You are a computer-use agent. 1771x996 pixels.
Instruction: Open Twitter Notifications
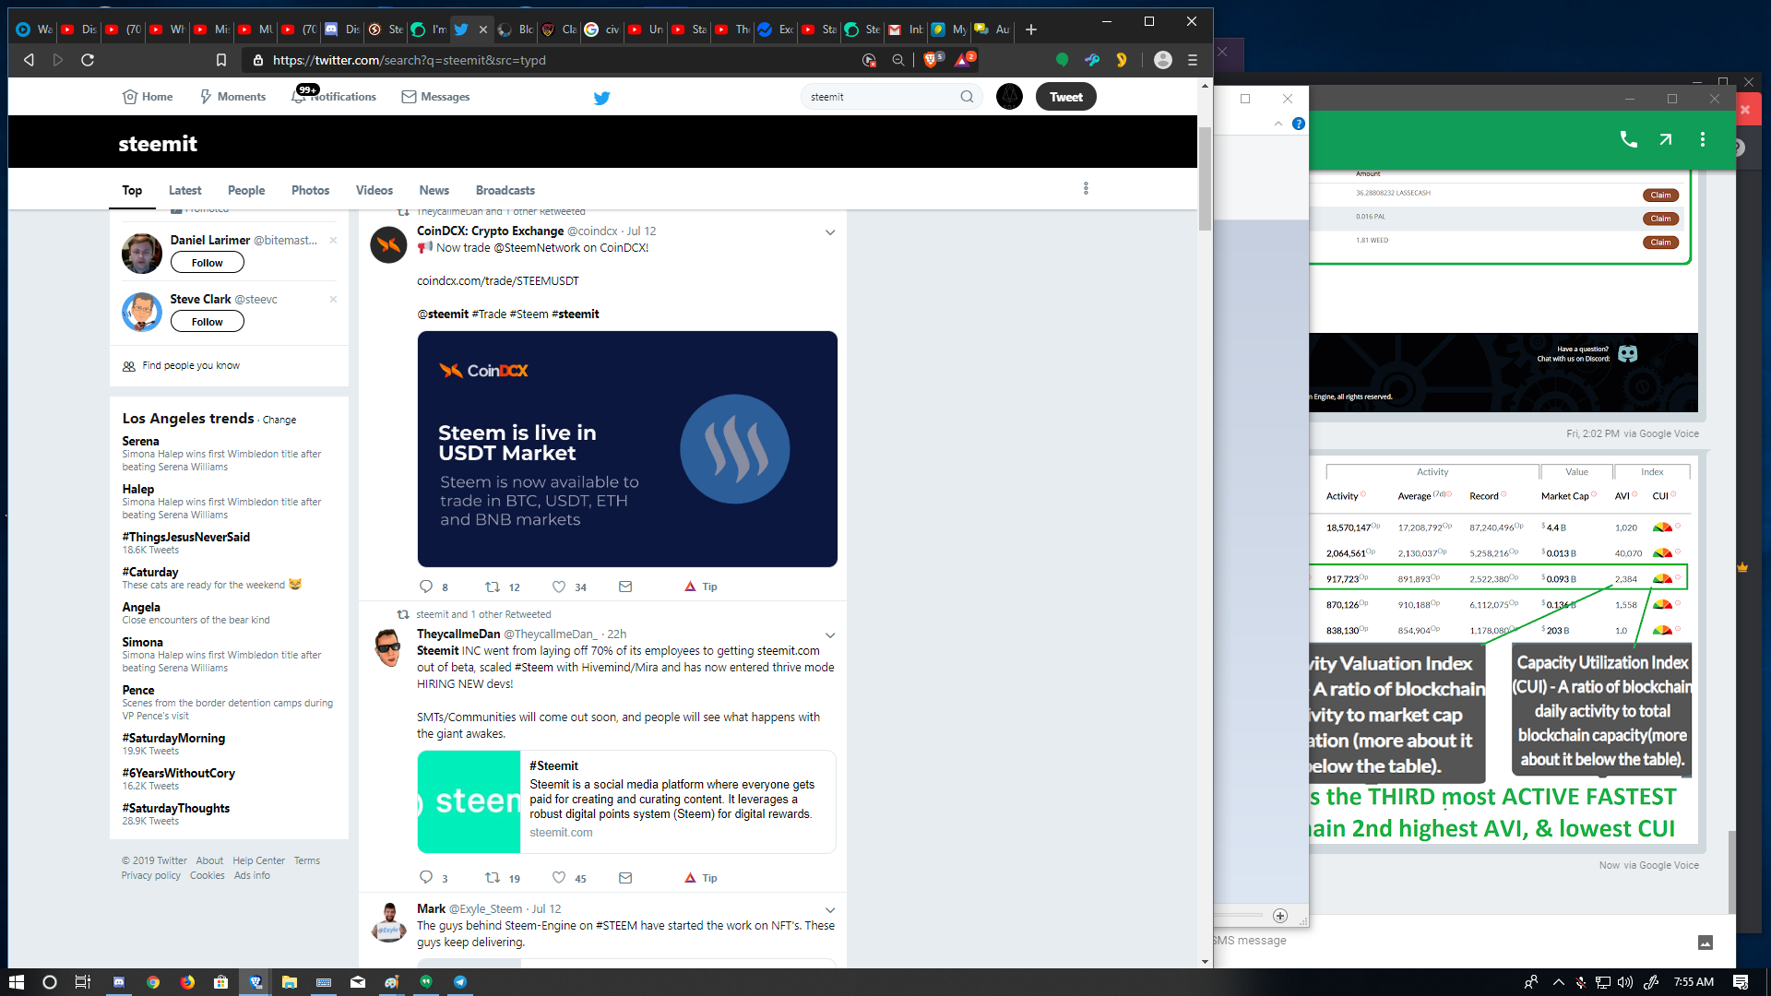pyautogui.click(x=334, y=97)
